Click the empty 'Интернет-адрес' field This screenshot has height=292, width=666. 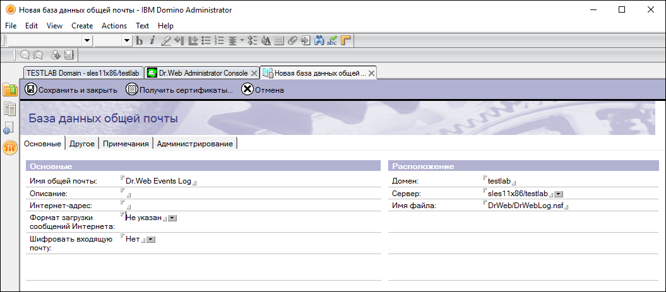point(126,206)
